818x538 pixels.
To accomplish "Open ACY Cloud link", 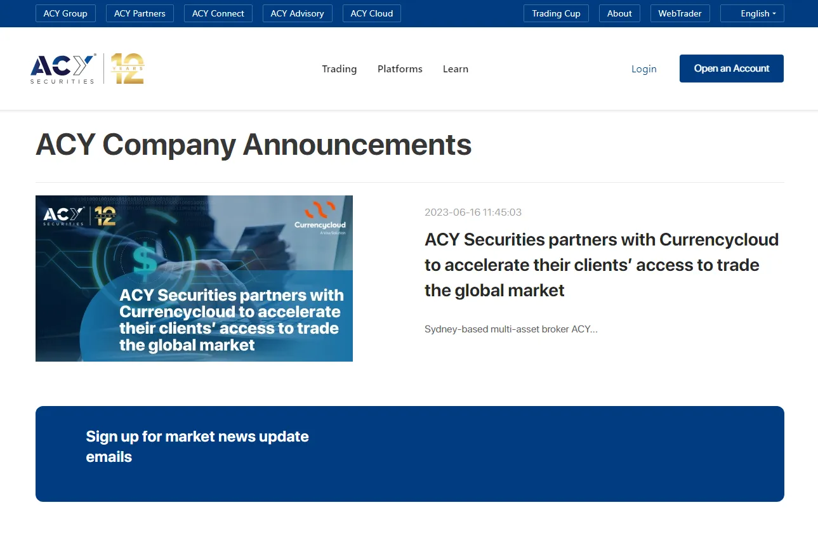I will click(372, 13).
